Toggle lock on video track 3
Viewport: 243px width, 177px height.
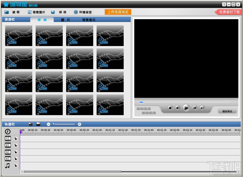15,152
